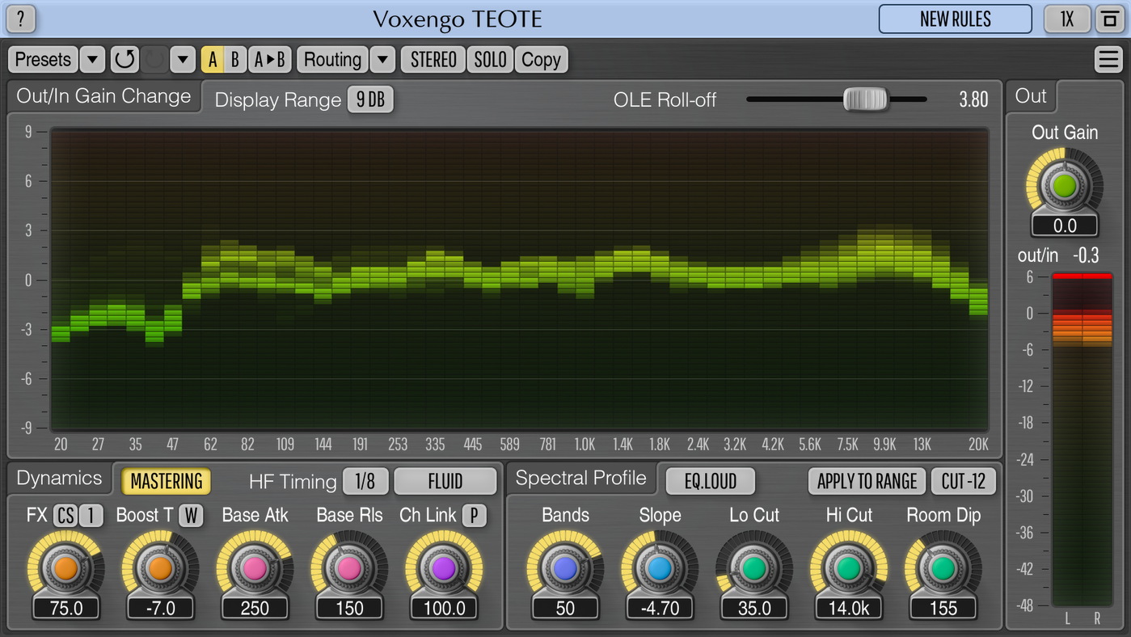This screenshot has height=637, width=1131.
Task: Open the Routing dropdown arrow
Action: click(x=382, y=59)
